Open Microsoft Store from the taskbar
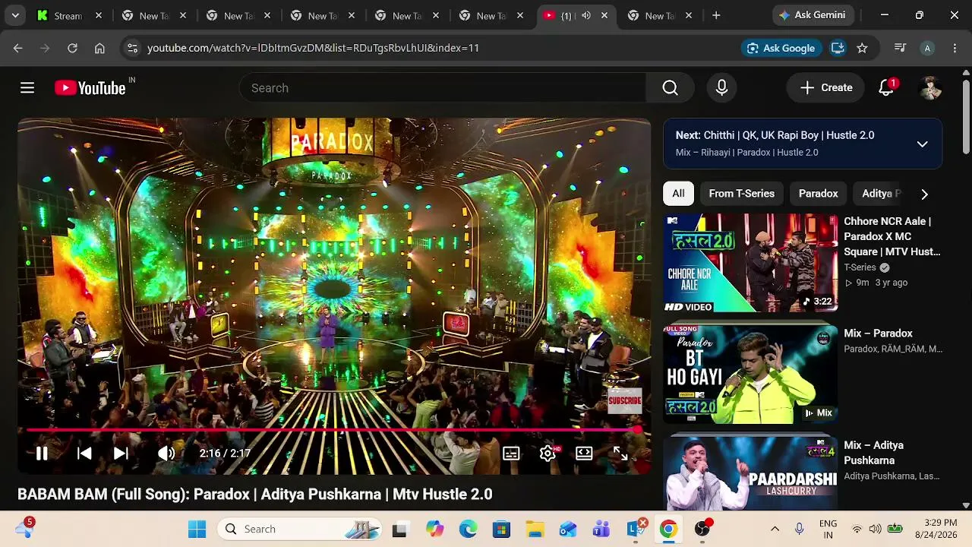 click(501, 529)
